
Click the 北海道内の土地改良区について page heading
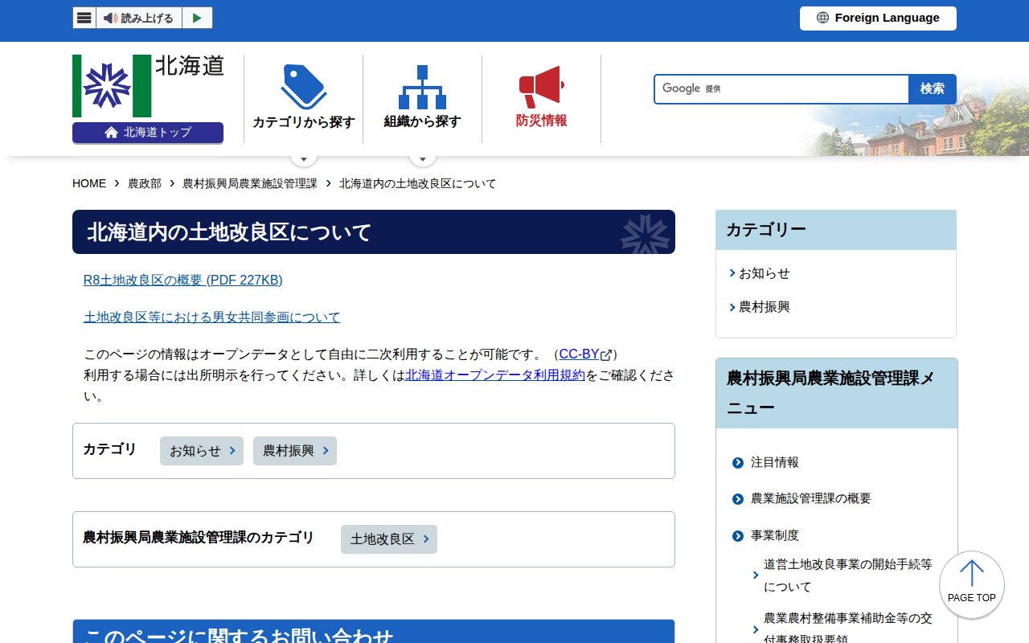click(x=374, y=232)
